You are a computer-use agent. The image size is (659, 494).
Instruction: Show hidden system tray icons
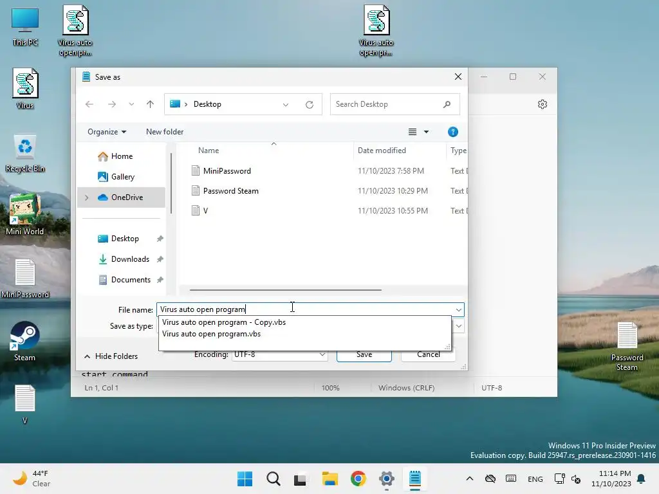tap(470, 479)
